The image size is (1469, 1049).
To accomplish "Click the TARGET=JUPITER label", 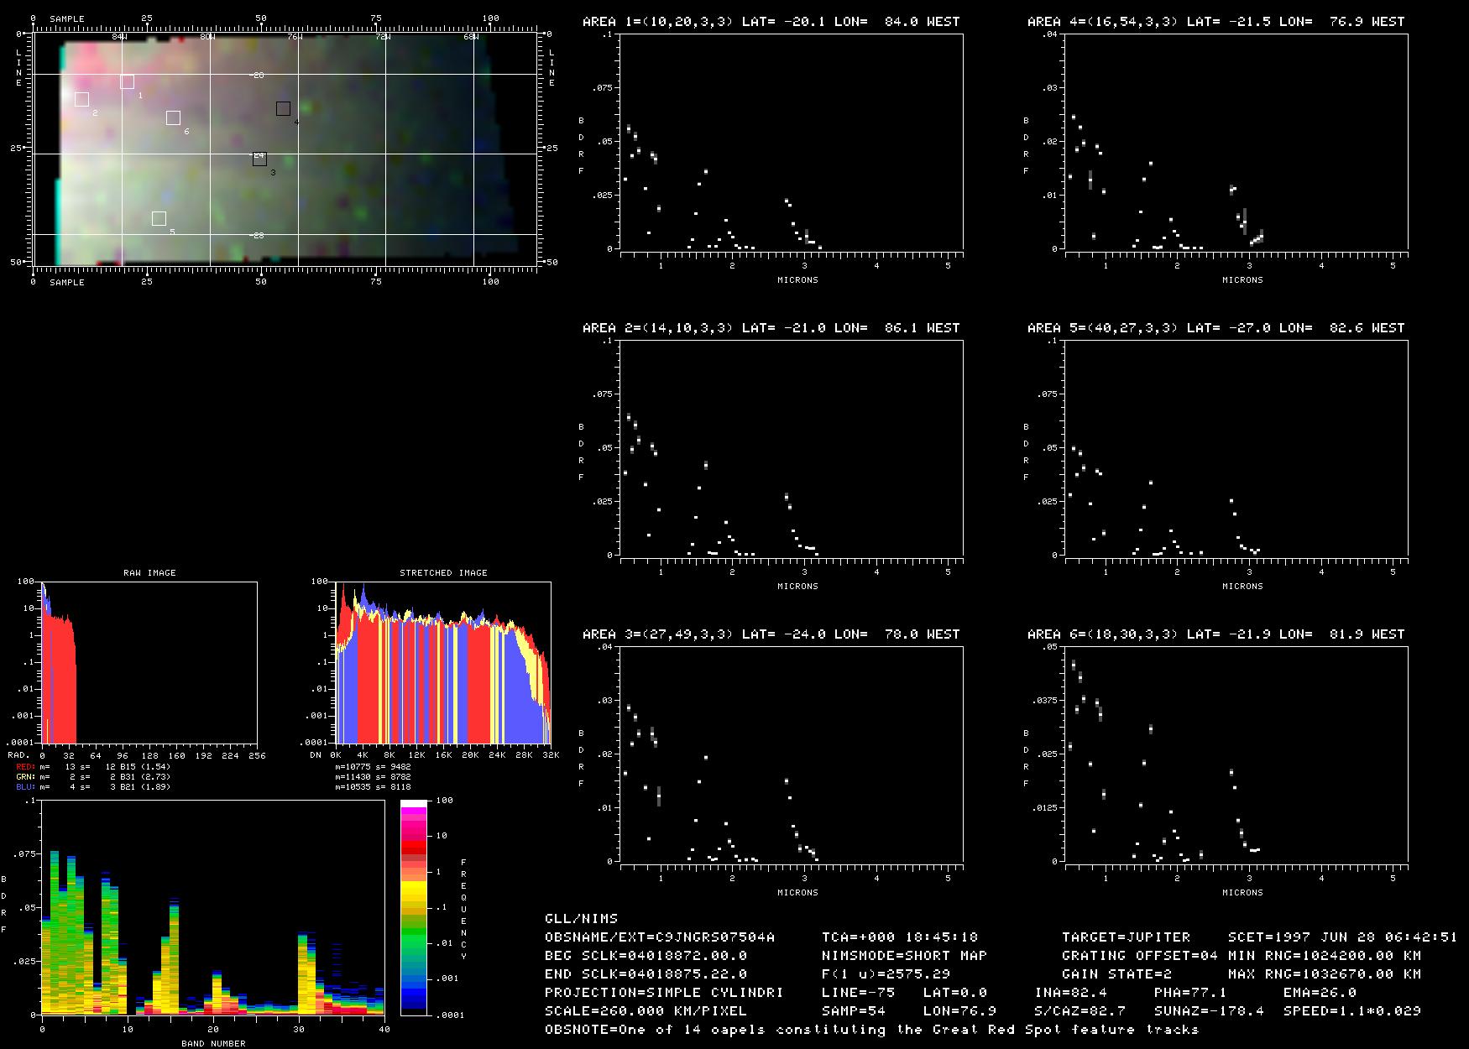I will pyautogui.click(x=1126, y=937).
